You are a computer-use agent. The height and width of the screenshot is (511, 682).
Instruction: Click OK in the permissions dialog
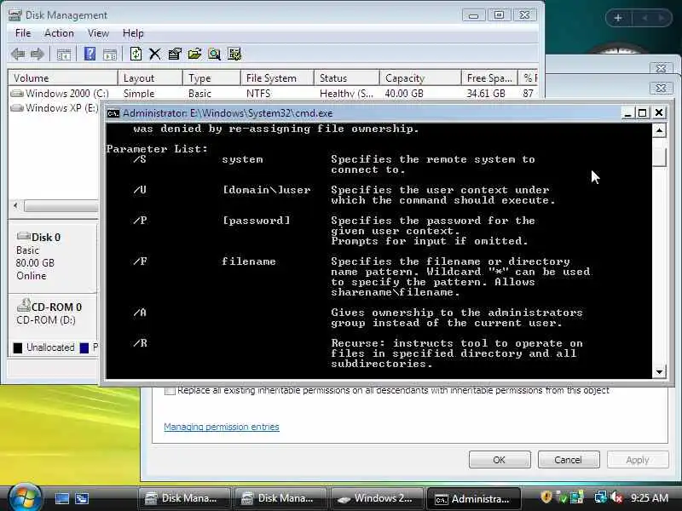500,460
